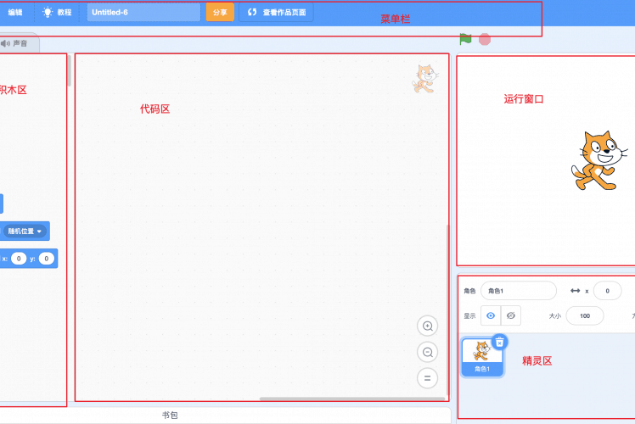Click the sprite size field showing 100

pyautogui.click(x=584, y=315)
